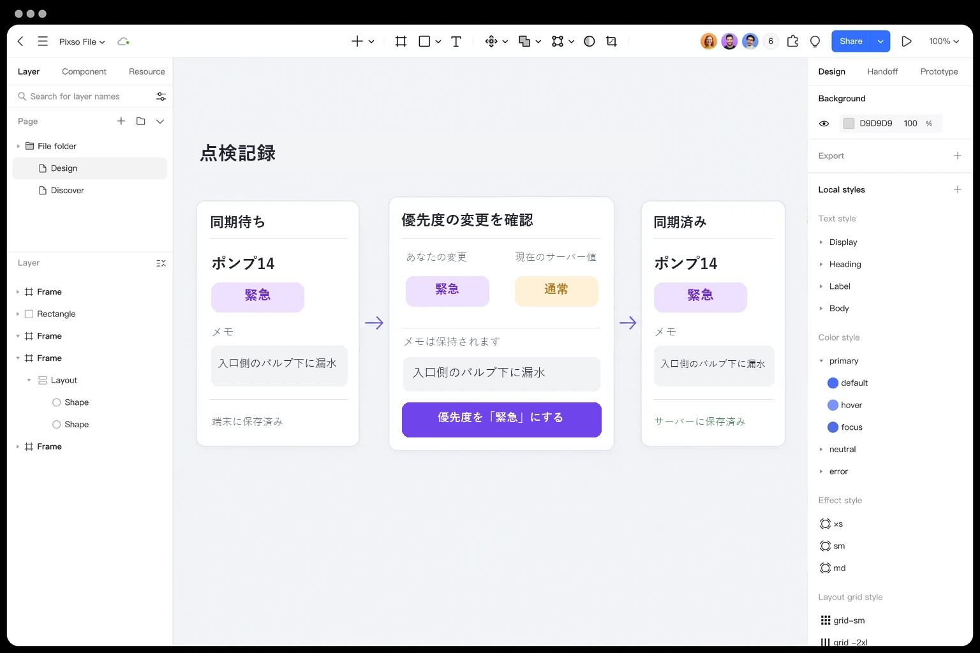The width and height of the screenshot is (980, 653).
Task: Add a new local style
Action: coord(957,189)
